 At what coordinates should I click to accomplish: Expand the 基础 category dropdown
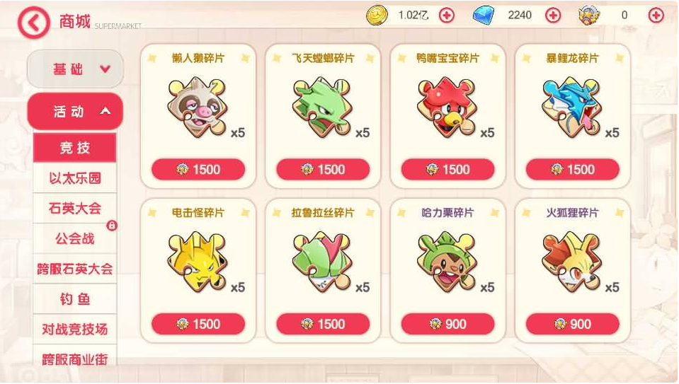pos(75,69)
